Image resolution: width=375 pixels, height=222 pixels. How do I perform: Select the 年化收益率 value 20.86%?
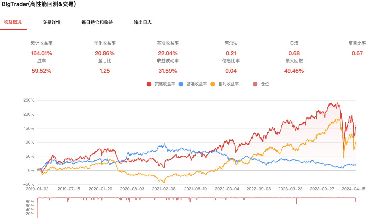click(x=104, y=53)
